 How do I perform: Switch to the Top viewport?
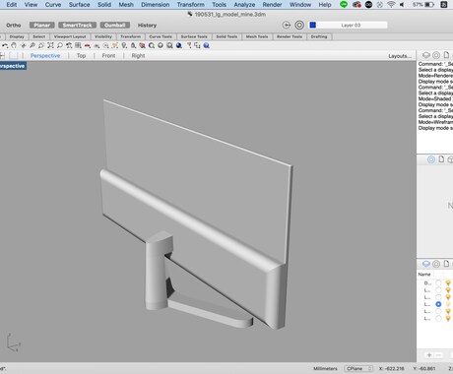(x=81, y=56)
